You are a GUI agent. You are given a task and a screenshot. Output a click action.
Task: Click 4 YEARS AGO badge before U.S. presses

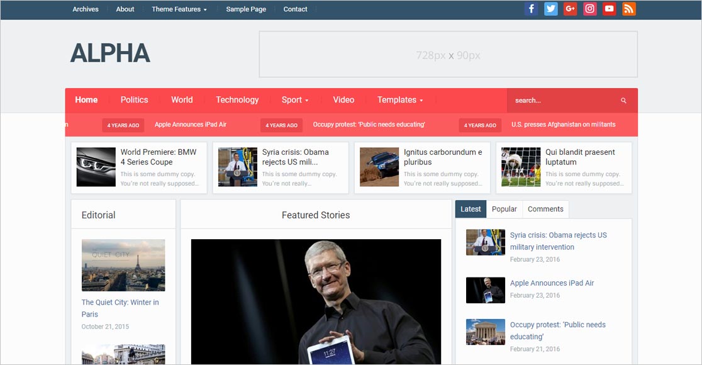[x=480, y=125]
